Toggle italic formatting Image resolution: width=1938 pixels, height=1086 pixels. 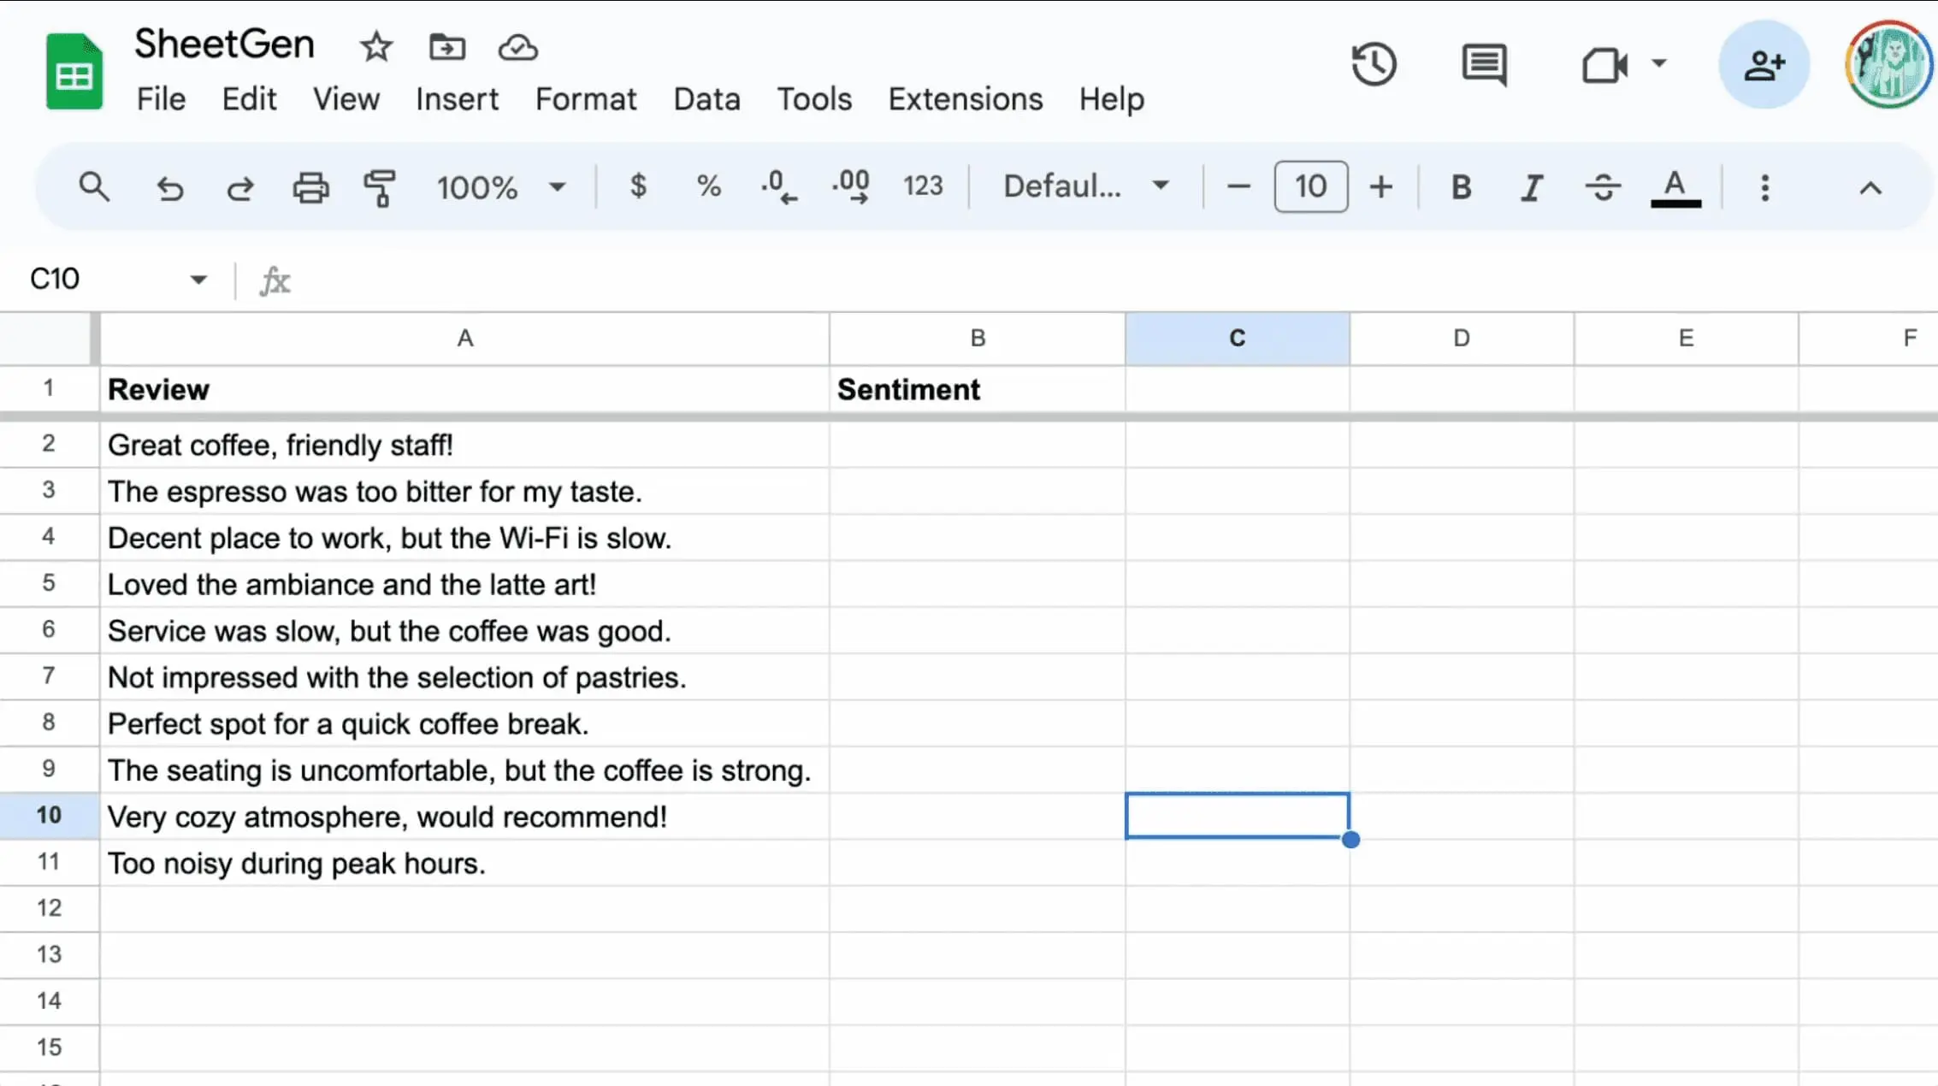pos(1531,186)
